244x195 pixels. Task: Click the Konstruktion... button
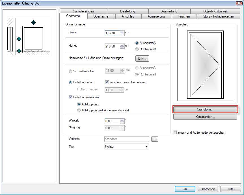(x=205, y=117)
